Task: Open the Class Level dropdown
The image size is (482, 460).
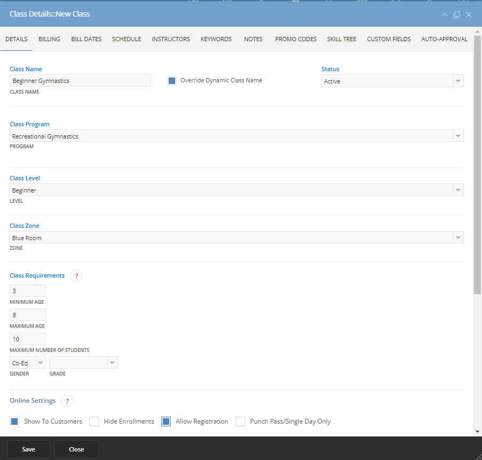Action: (x=458, y=190)
